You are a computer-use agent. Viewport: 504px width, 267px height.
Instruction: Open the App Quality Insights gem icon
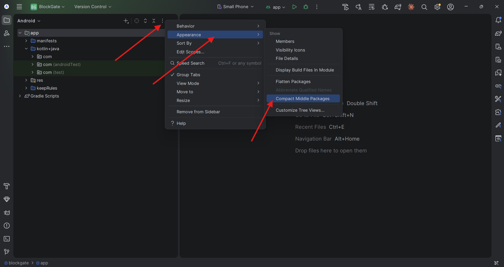[7, 199]
